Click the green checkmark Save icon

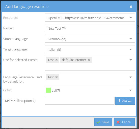[98, 122]
